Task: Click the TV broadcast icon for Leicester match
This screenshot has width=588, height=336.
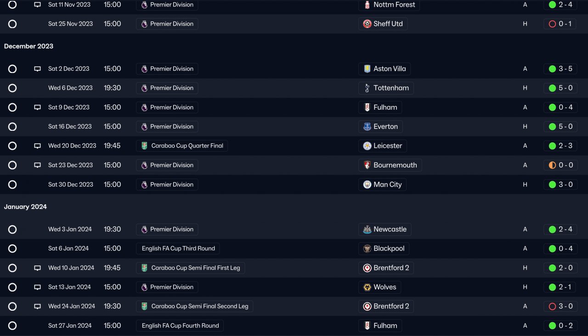Action: (38, 146)
